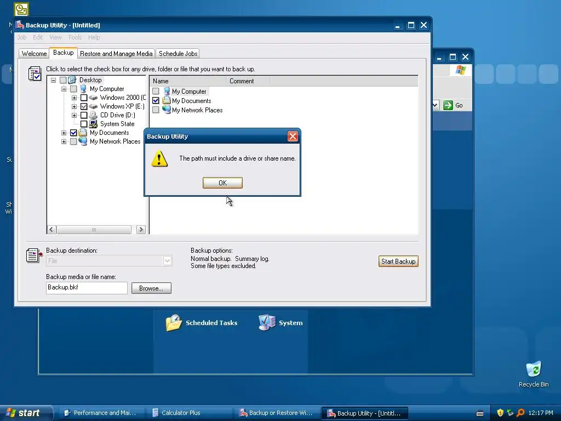Screen dimensions: 561x421
Task: Switch to Calculator Plus in the taskbar
Action: (x=188, y=413)
